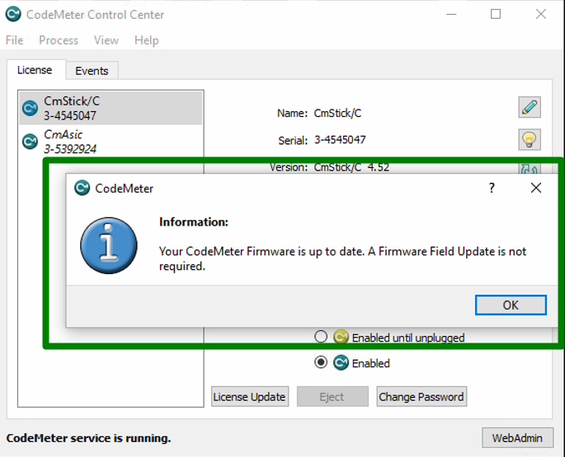Screen dimensions: 565x457
Task: Click yellow icon next to Enabled until unplugged
Action: 341,337
